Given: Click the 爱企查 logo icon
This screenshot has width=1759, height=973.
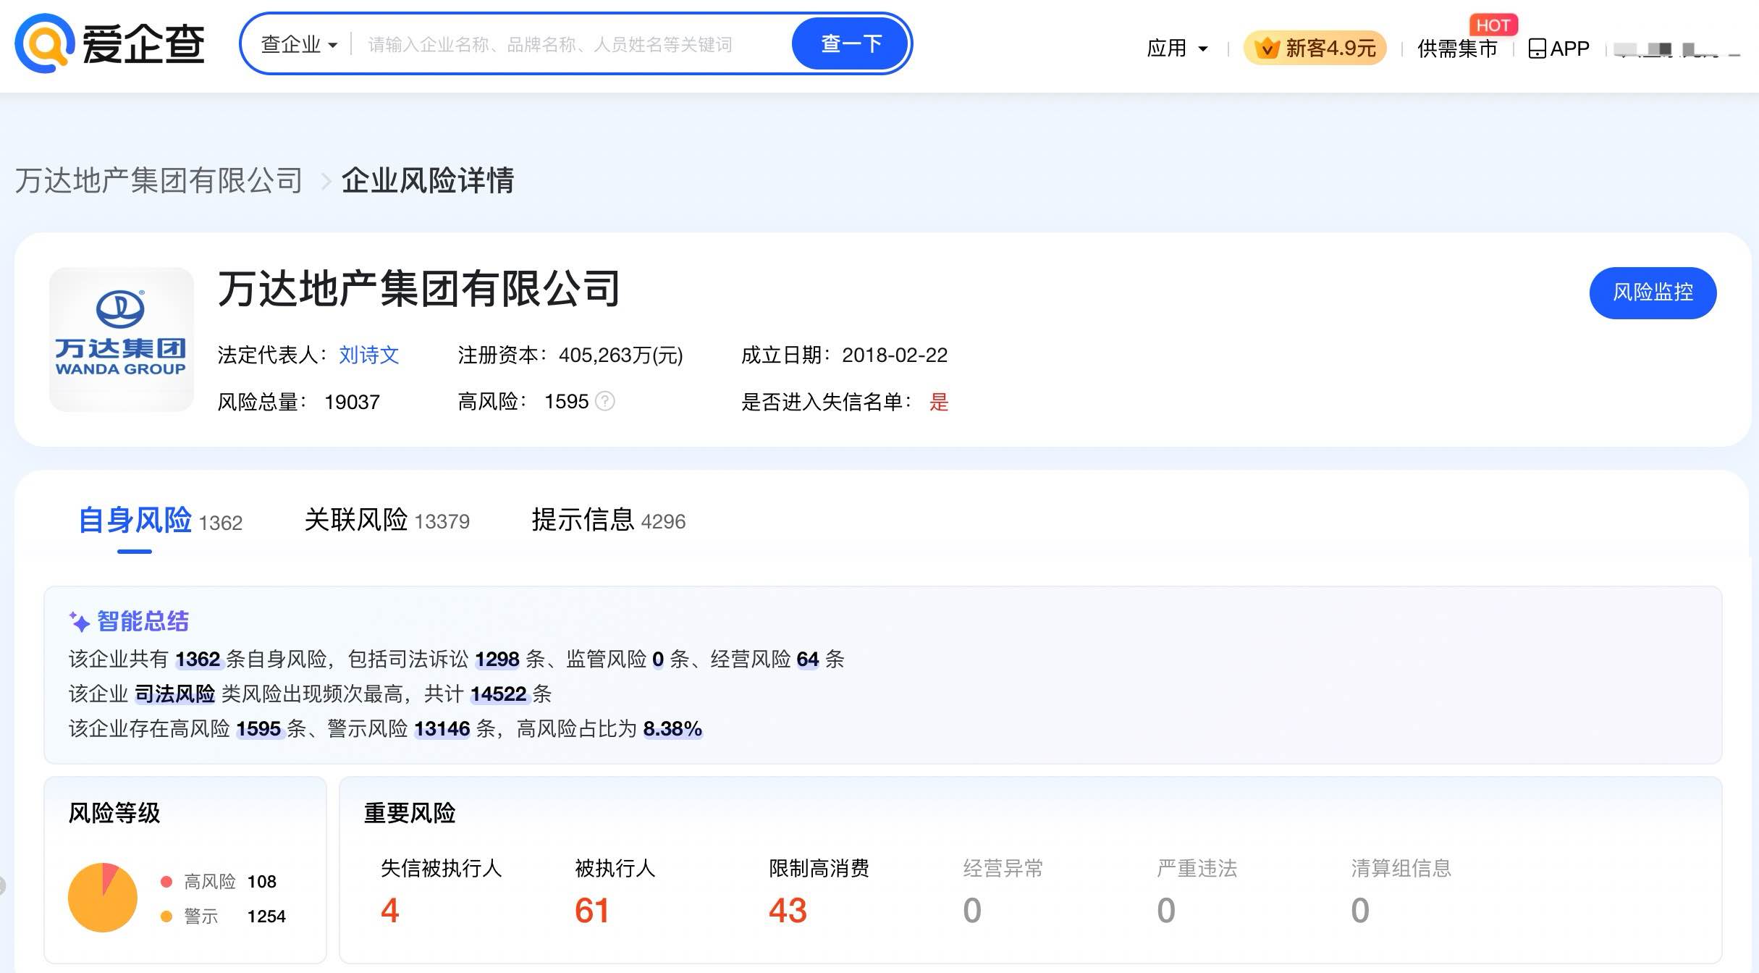Looking at the screenshot, I should [43, 43].
